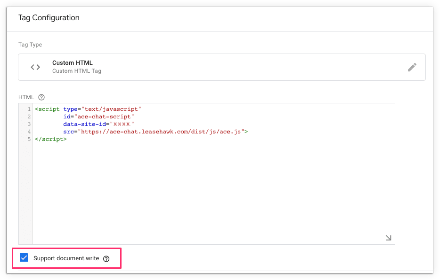Click line number 5 in the gutter

[x=29, y=139]
